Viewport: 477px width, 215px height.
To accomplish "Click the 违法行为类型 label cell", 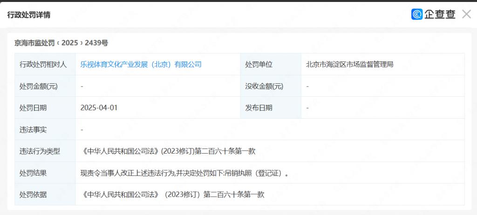I will point(45,151).
